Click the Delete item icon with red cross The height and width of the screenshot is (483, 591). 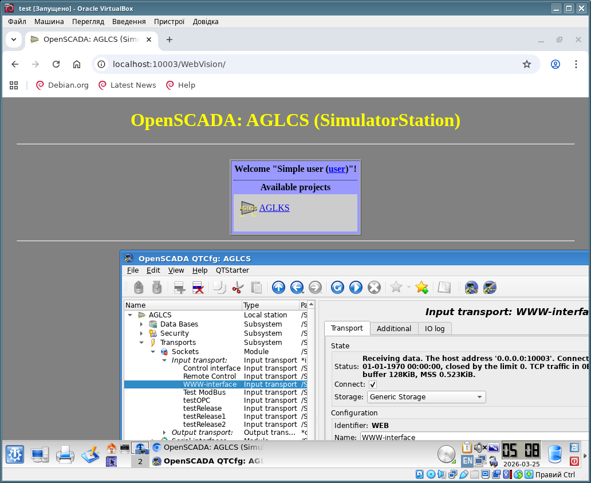pyautogui.click(x=198, y=288)
